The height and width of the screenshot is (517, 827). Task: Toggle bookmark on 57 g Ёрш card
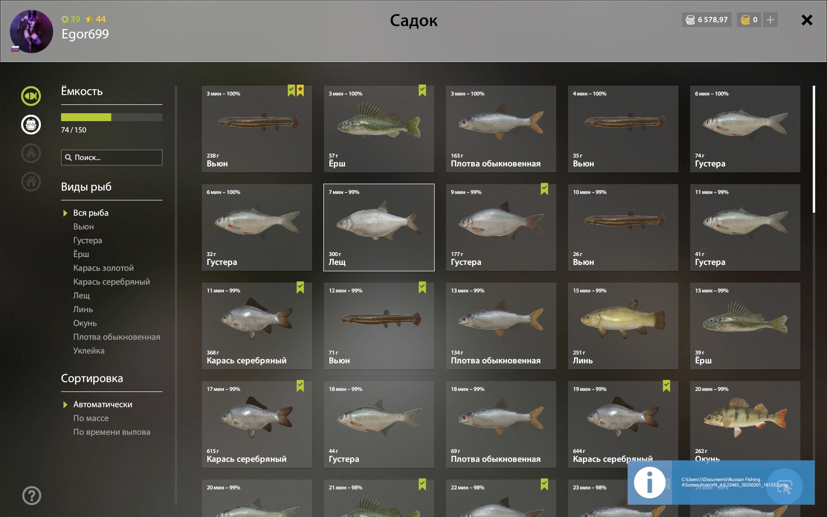[x=422, y=91]
